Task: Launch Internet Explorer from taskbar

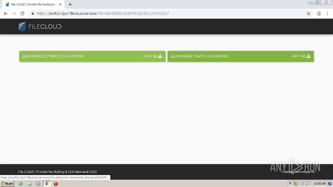Action: [21, 184]
